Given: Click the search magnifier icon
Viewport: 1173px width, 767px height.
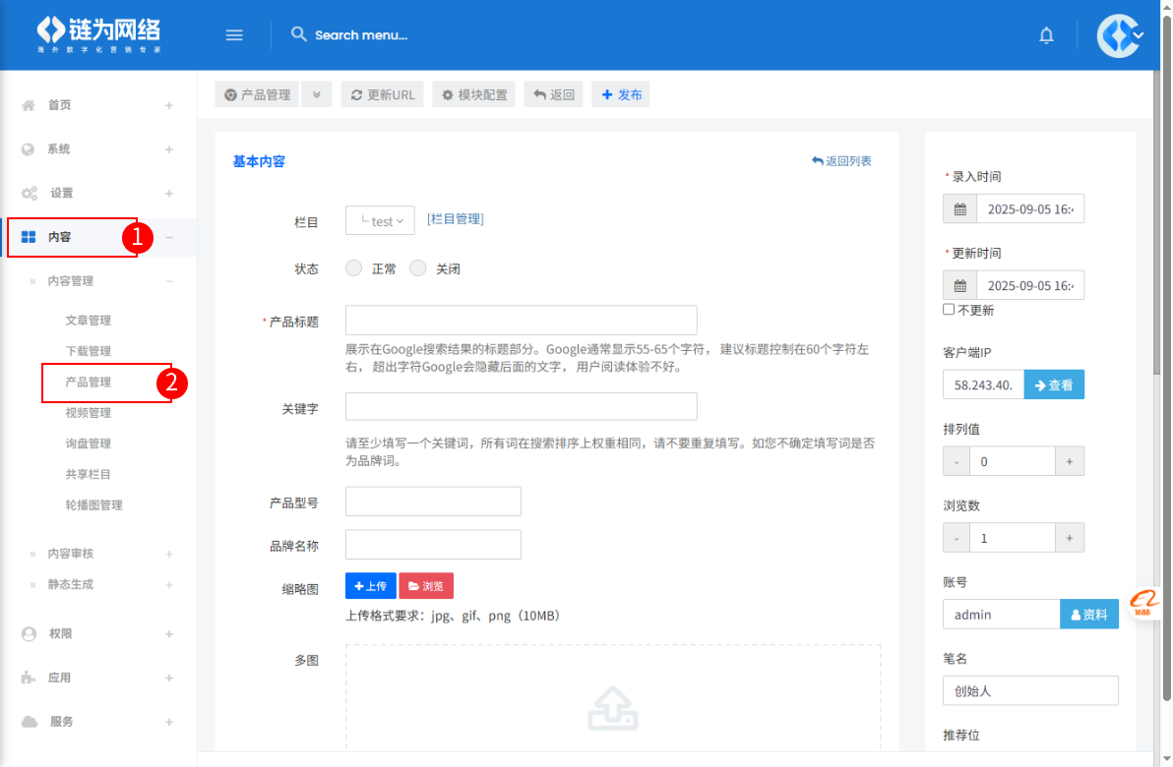Looking at the screenshot, I should 298,34.
